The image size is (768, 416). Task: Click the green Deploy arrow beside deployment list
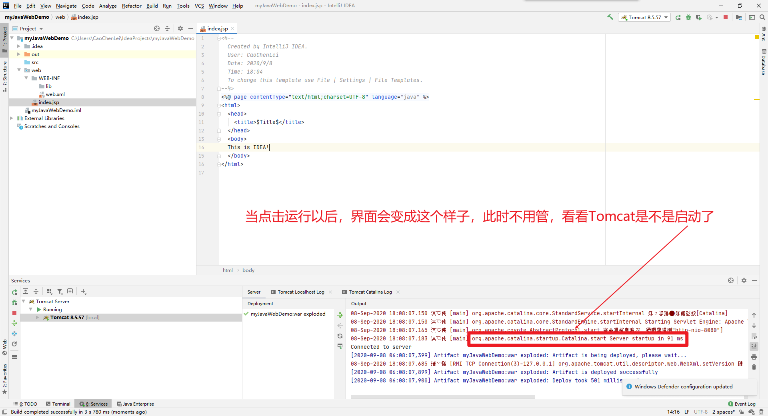340,315
